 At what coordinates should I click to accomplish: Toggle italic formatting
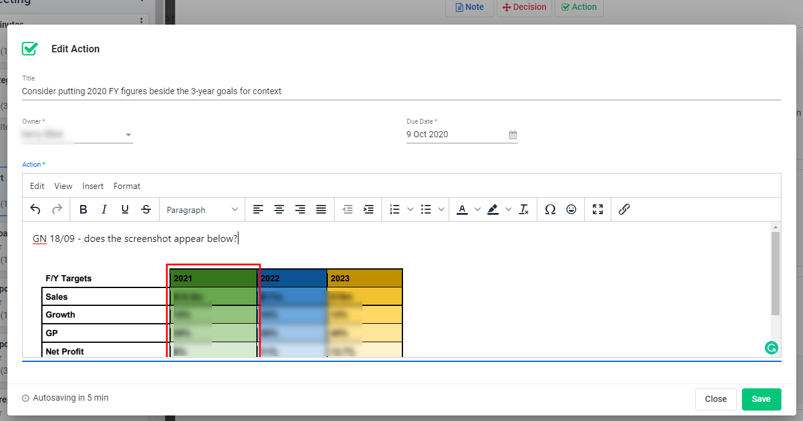point(104,210)
